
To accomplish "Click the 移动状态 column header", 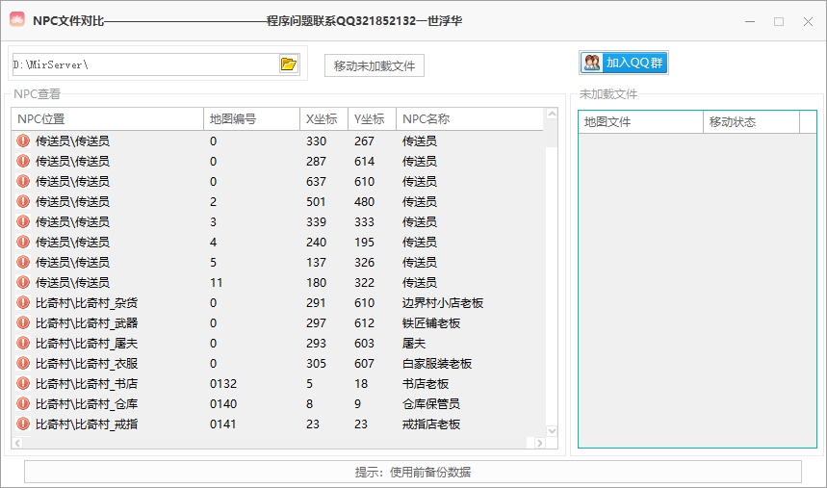I will click(751, 122).
